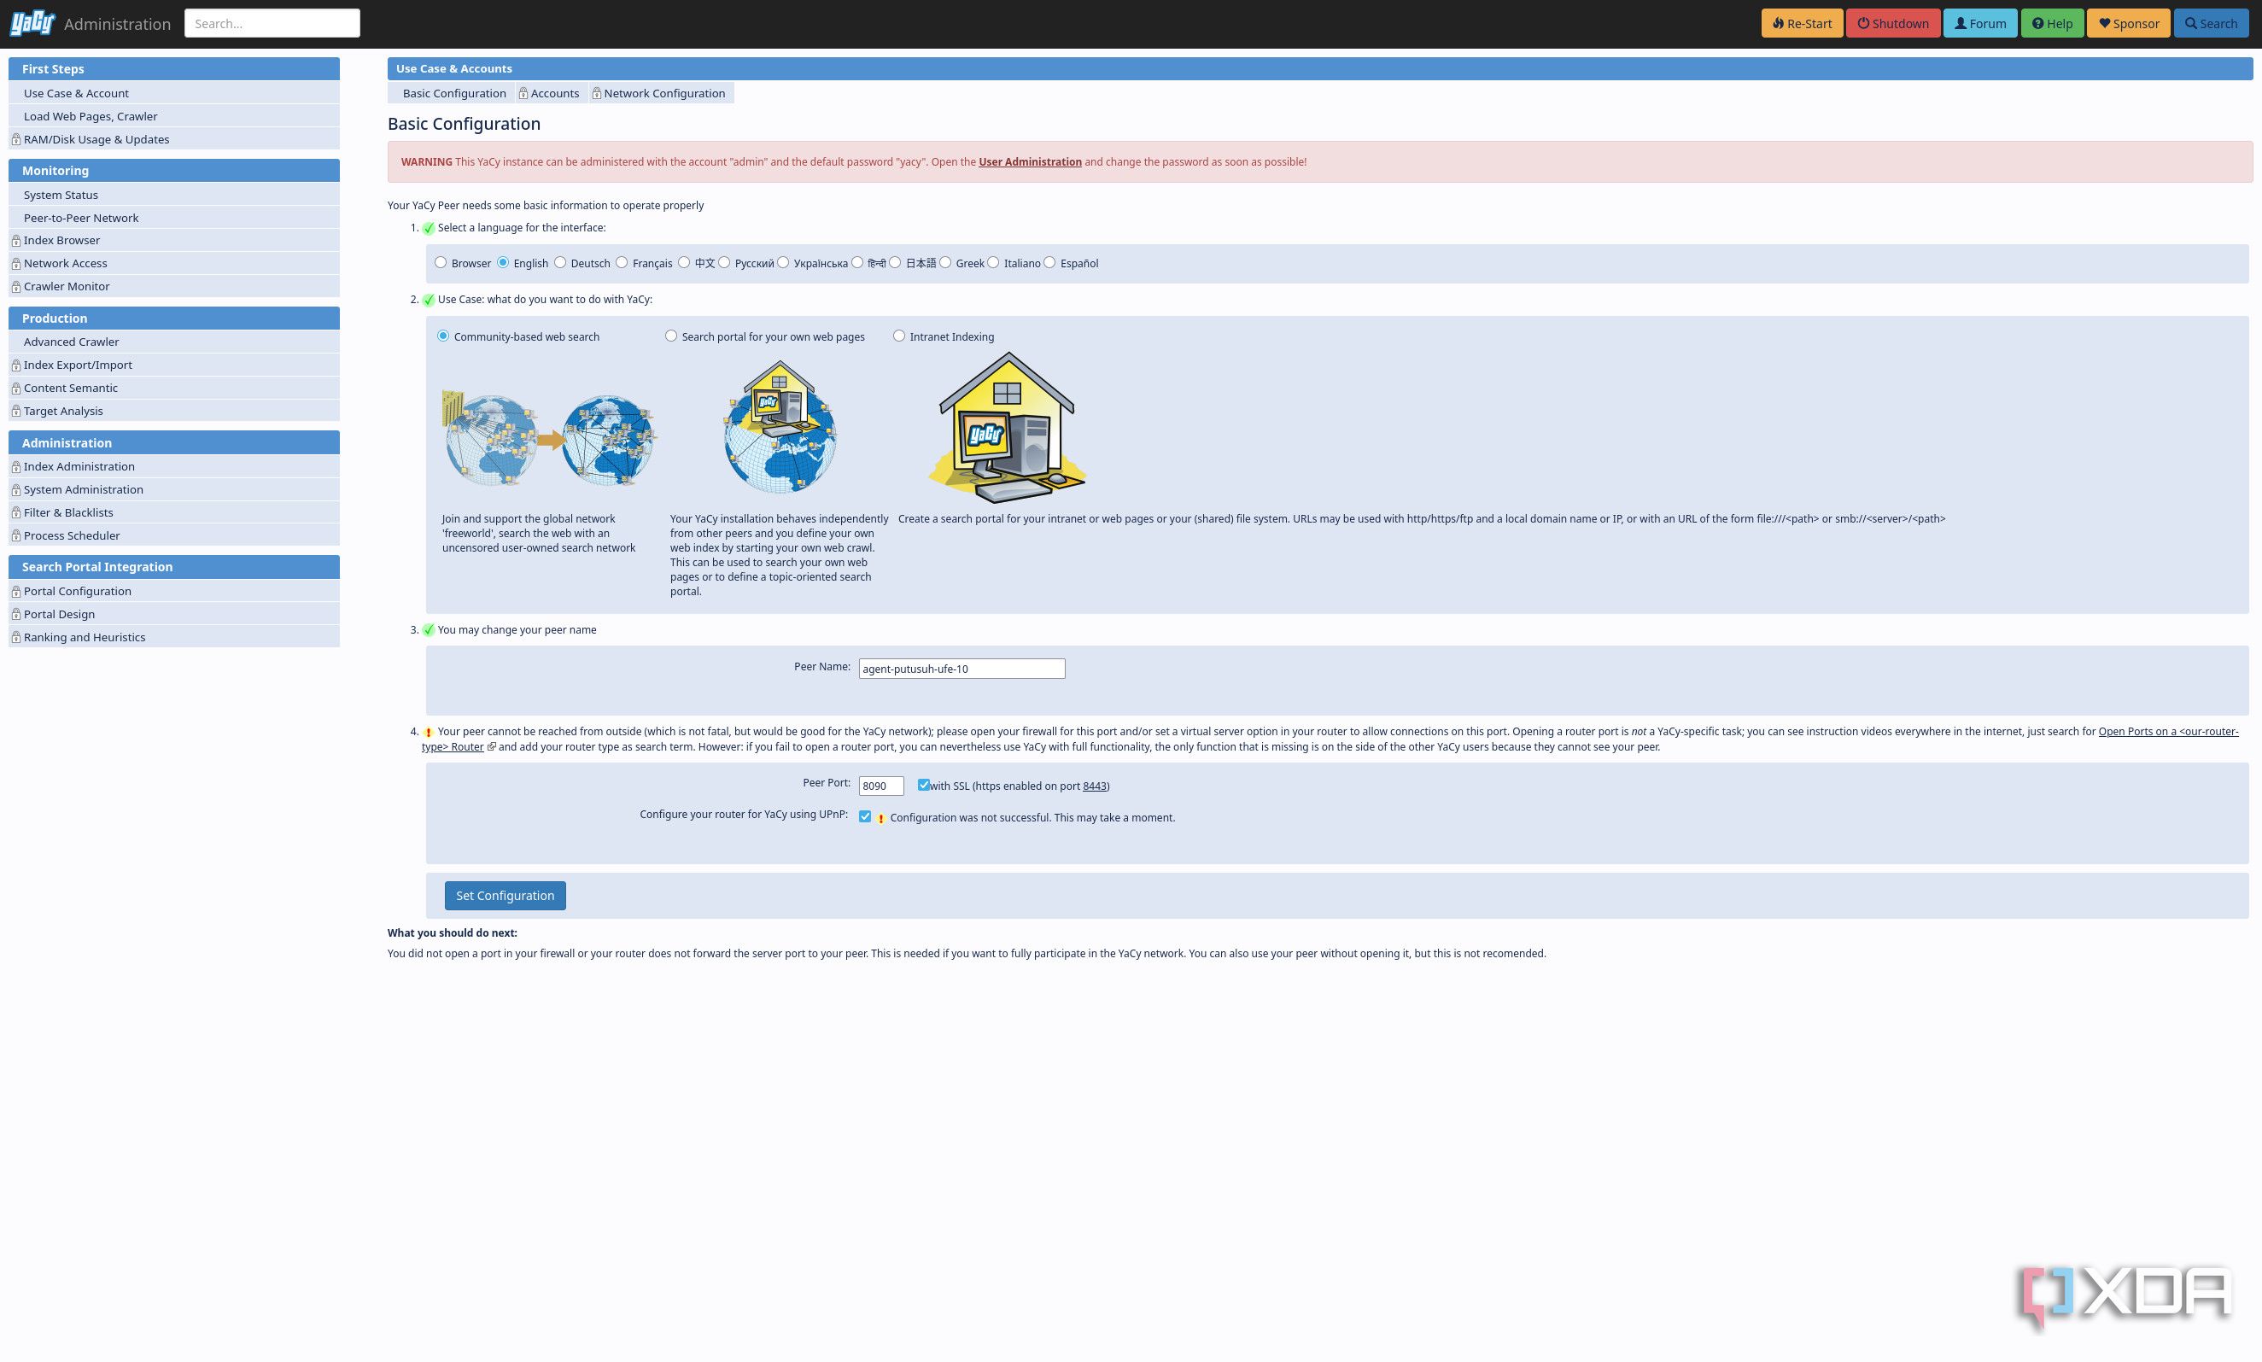Click the Peer Name input field

tap(961, 668)
